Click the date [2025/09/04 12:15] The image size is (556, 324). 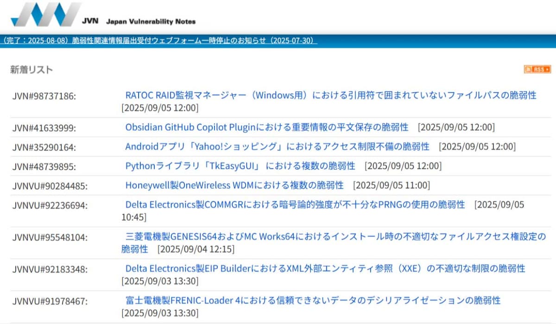coord(196,249)
